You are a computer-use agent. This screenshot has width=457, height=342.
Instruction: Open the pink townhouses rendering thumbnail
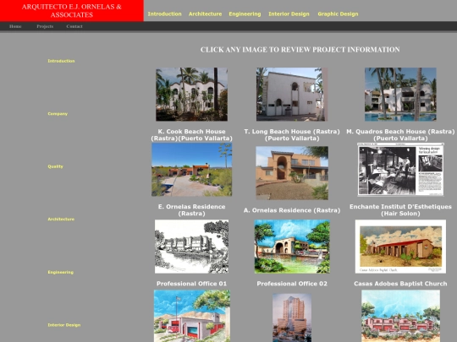pos(400,316)
